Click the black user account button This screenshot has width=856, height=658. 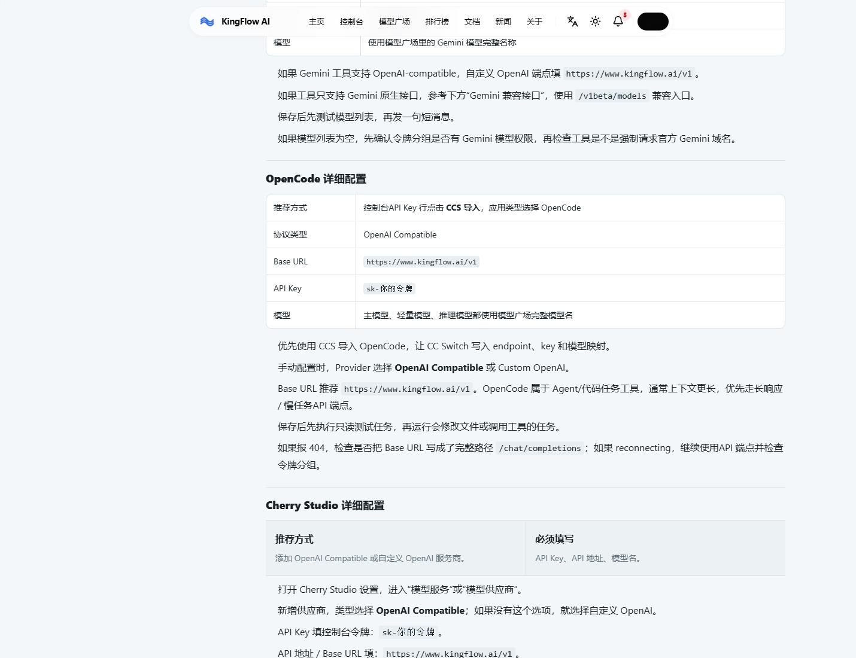coord(652,22)
